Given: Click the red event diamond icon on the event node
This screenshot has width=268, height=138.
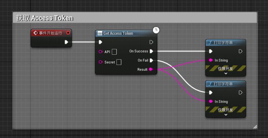Looking at the screenshot, I should tap(35, 33).
